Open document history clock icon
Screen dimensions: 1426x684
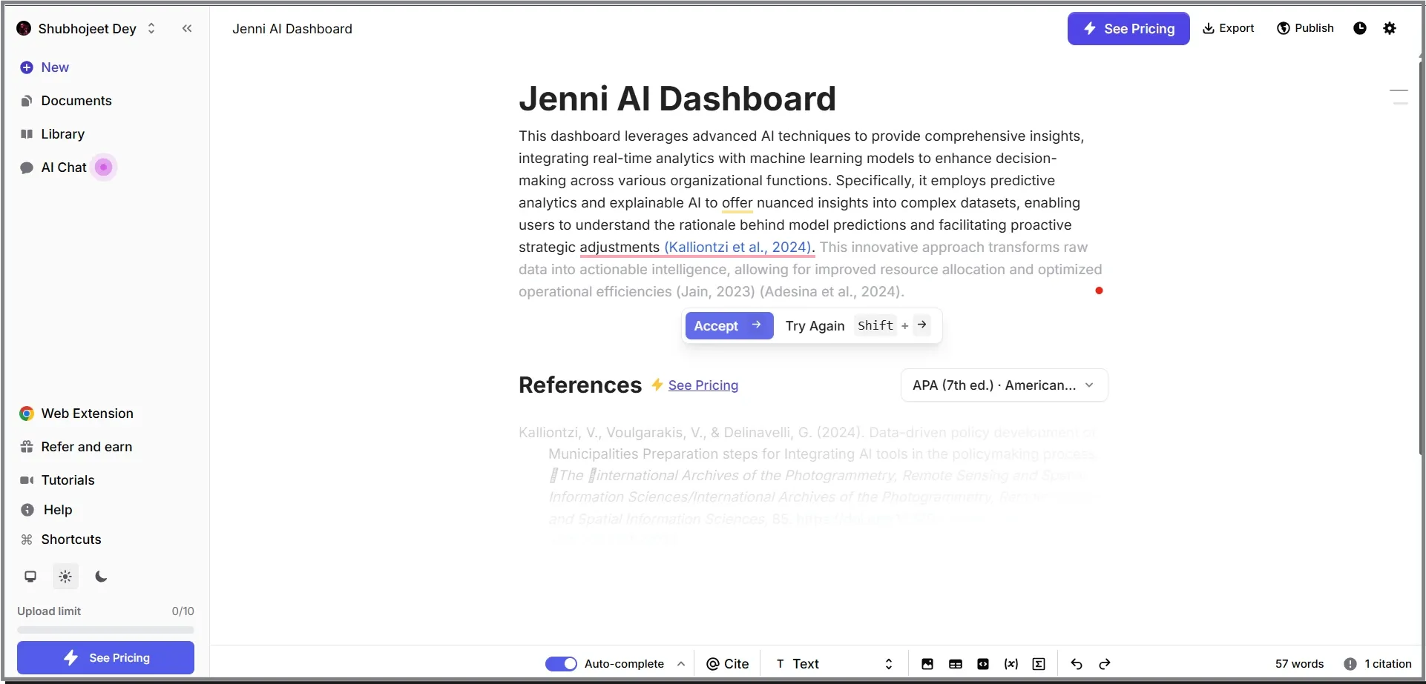tap(1359, 28)
